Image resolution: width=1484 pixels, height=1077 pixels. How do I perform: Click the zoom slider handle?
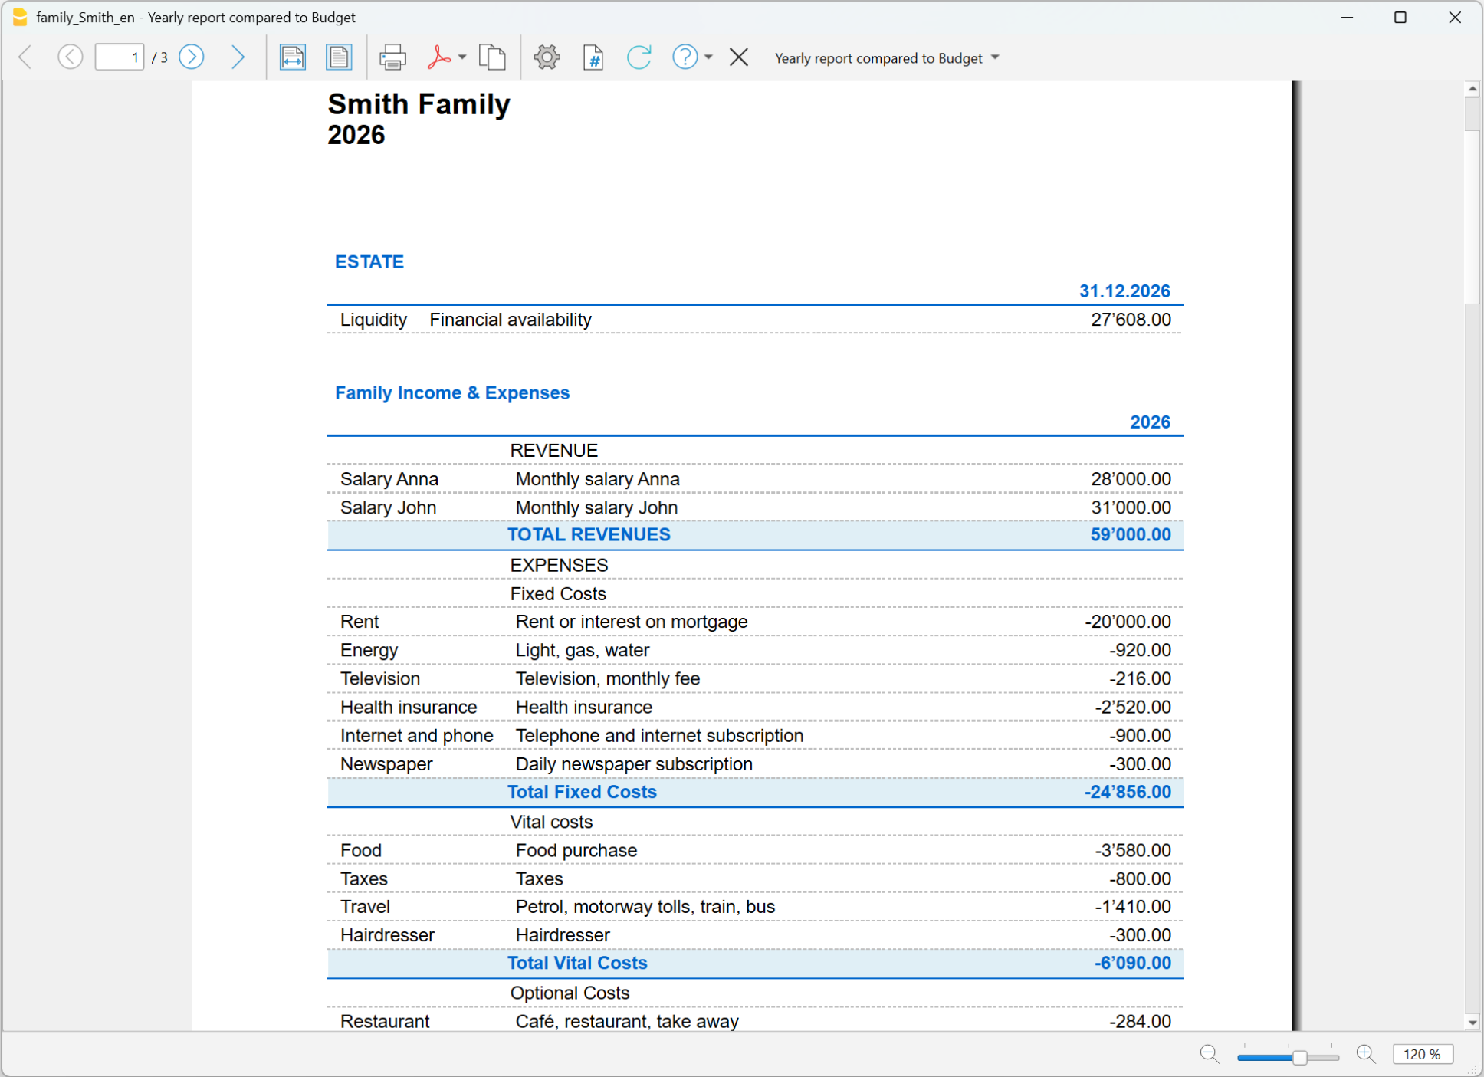[1299, 1057]
